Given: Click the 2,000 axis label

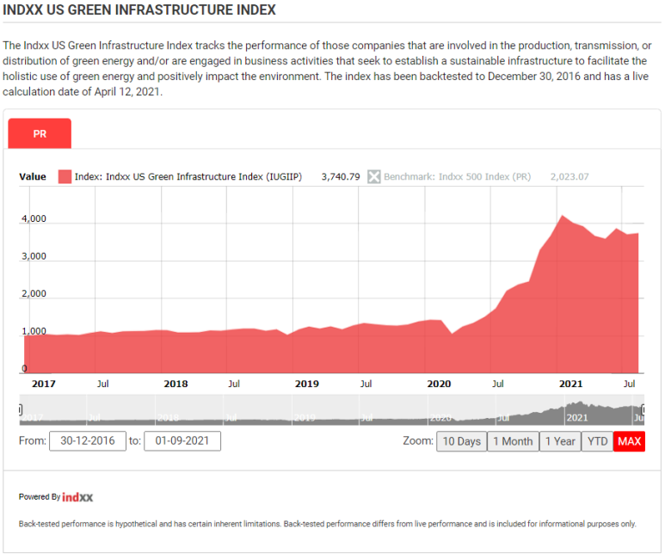Looking at the screenshot, I should point(34,293).
